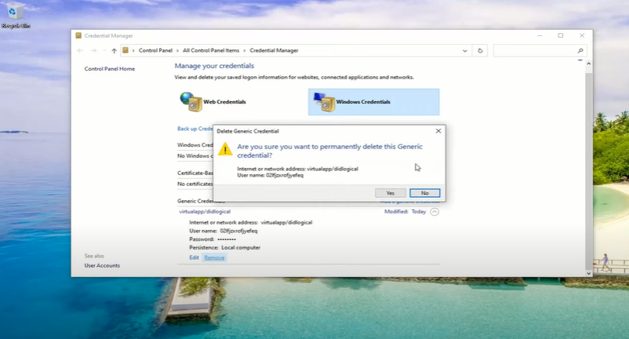
Task: Remove the virtualapp/didlogical credential
Action: point(214,257)
